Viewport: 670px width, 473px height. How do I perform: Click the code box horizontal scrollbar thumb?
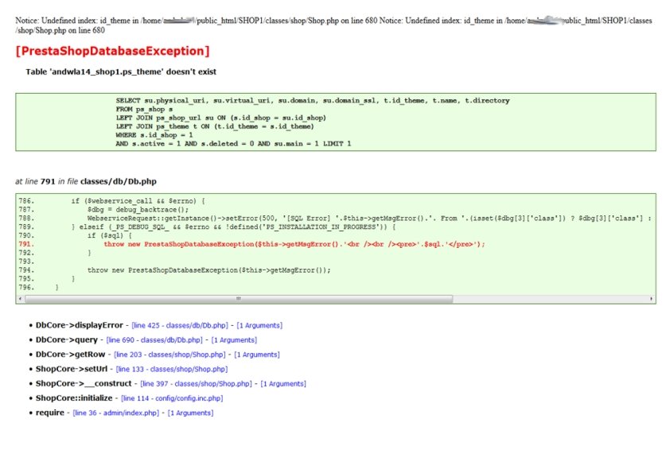(x=239, y=299)
